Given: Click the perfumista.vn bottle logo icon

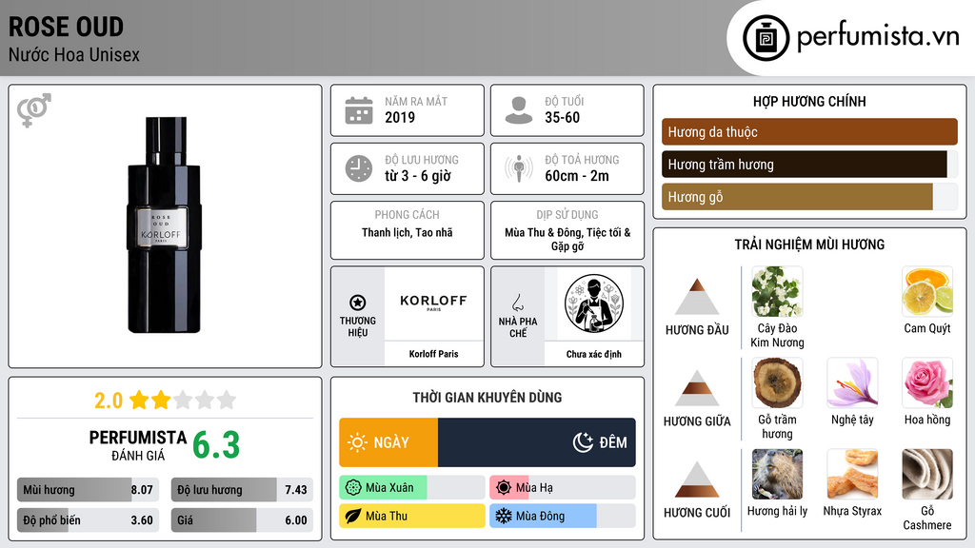Looking at the screenshot, I should [766, 38].
